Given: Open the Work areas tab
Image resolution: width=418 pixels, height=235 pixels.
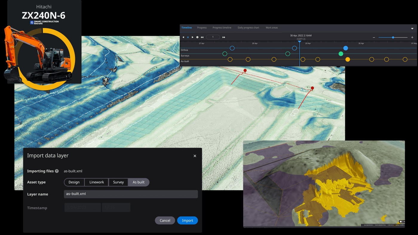Looking at the screenshot, I should [272, 28].
